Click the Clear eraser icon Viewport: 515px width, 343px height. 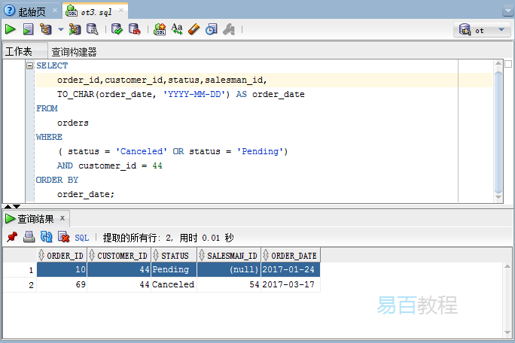pos(194,29)
